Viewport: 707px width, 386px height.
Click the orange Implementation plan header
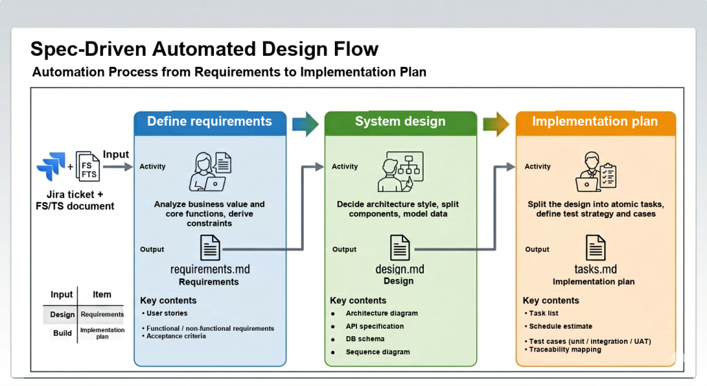(596, 123)
